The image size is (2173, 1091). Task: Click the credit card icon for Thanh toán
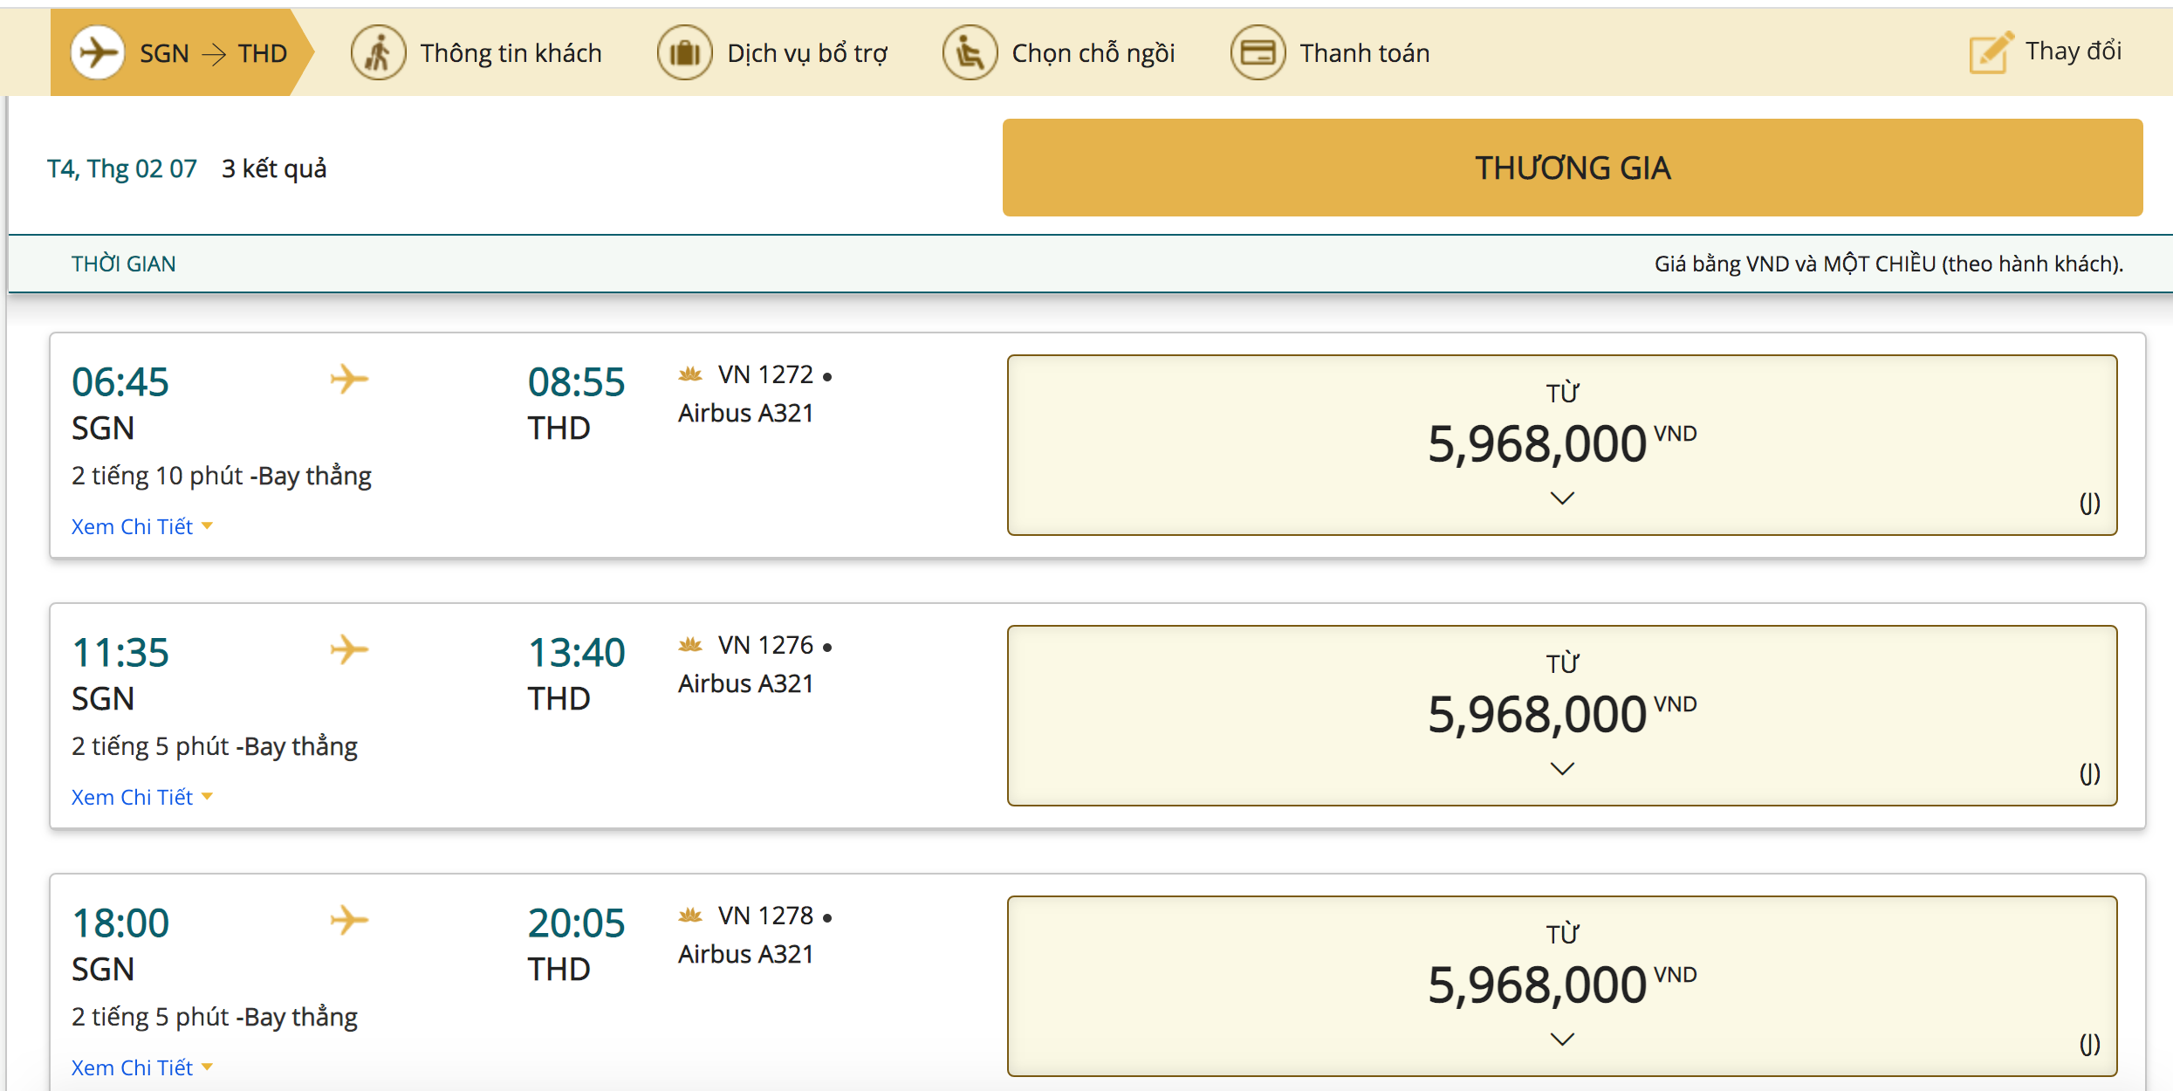tap(1258, 52)
